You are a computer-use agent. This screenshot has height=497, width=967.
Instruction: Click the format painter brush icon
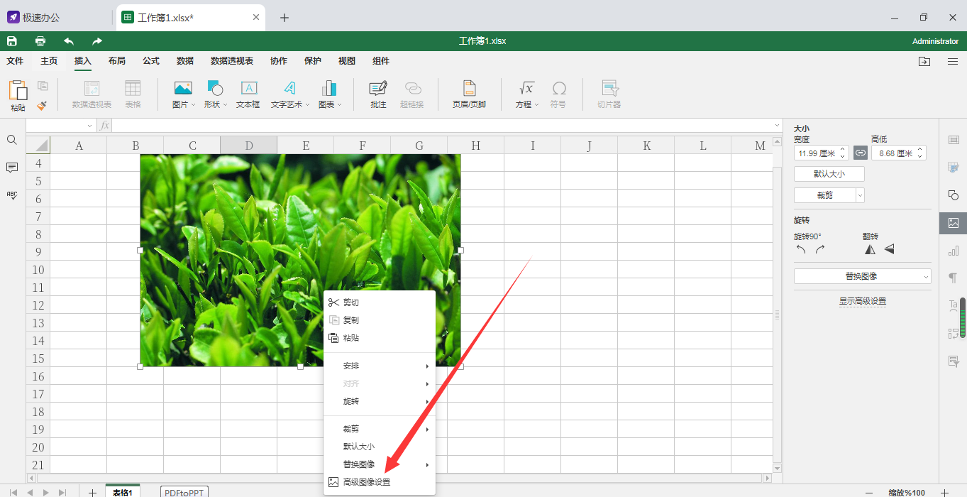coord(42,106)
